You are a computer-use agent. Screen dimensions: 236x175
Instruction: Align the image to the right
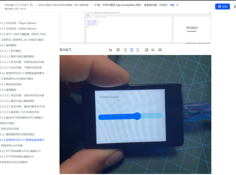pyautogui.click(x=137, y=50)
